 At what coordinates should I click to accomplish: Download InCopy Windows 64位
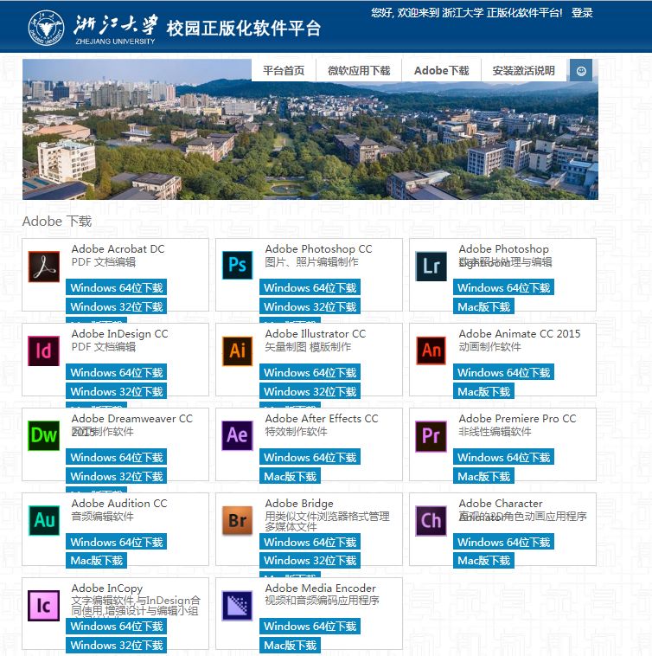117,627
